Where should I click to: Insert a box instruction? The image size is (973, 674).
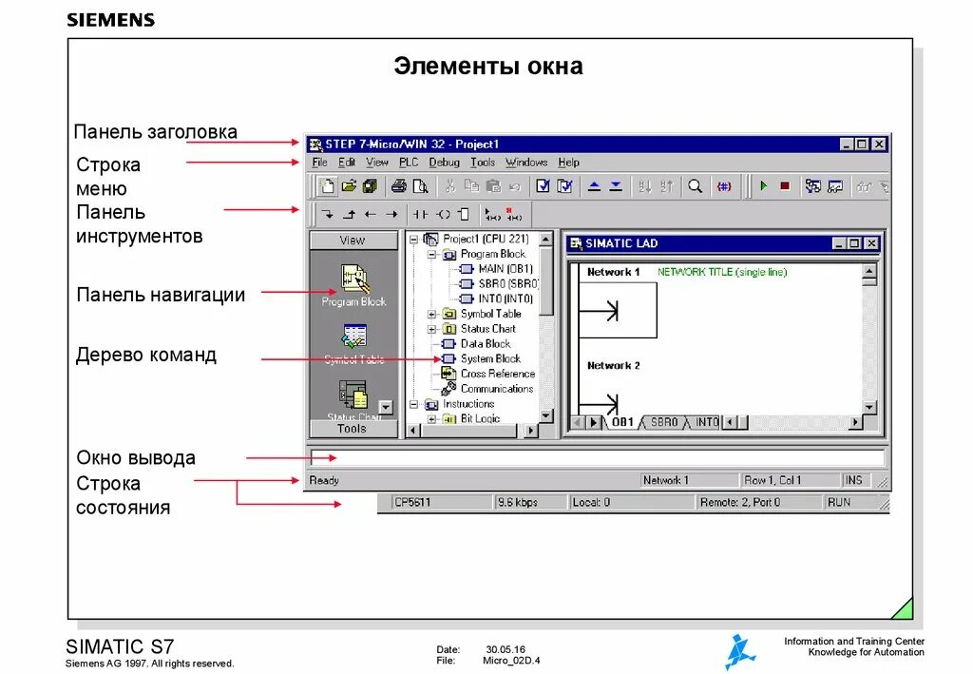(x=464, y=215)
